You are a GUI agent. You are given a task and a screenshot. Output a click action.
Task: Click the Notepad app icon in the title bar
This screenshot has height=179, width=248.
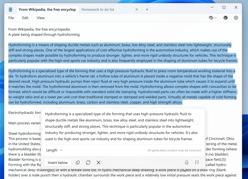point(10,10)
